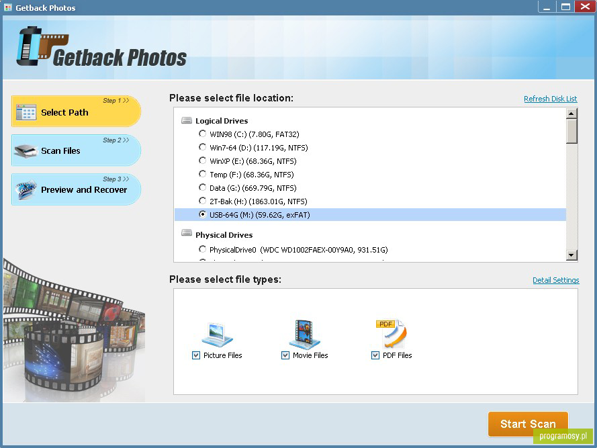The height and width of the screenshot is (448, 597).
Task: Select the Win7-64 (D:) drive radio button
Action: (203, 147)
